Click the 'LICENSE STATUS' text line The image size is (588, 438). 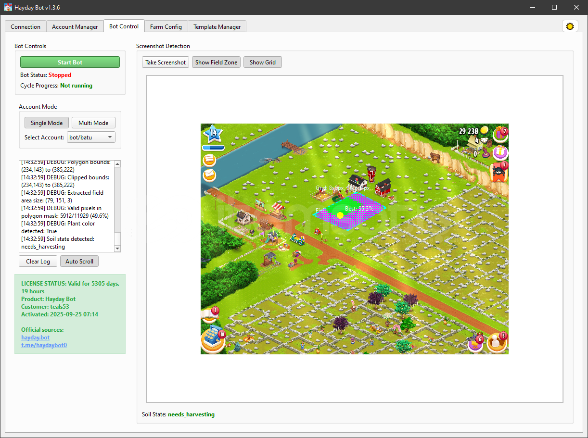pyautogui.click(x=70, y=288)
